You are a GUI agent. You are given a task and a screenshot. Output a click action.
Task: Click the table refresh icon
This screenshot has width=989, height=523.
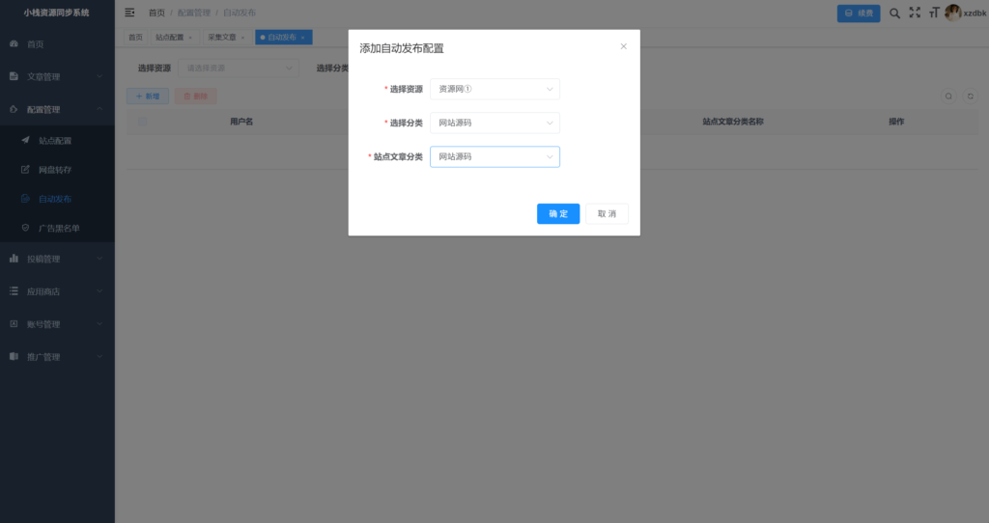click(970, 96)
